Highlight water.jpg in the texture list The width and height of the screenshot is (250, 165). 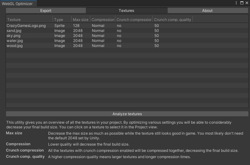coord(15,41)
